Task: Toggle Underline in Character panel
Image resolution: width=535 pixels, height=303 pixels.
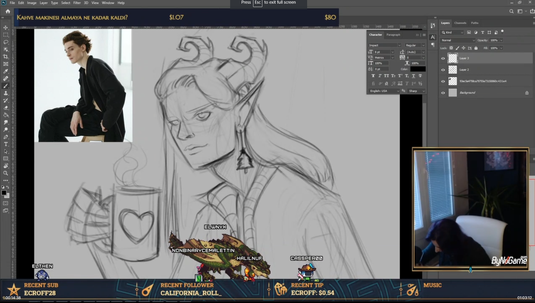Action: tap(413, 76)
